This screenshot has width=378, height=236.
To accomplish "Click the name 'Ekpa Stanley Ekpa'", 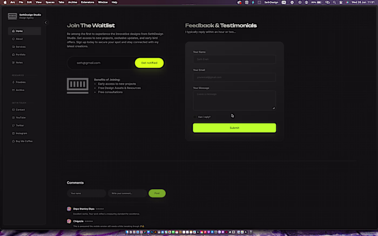I will 84,209.
